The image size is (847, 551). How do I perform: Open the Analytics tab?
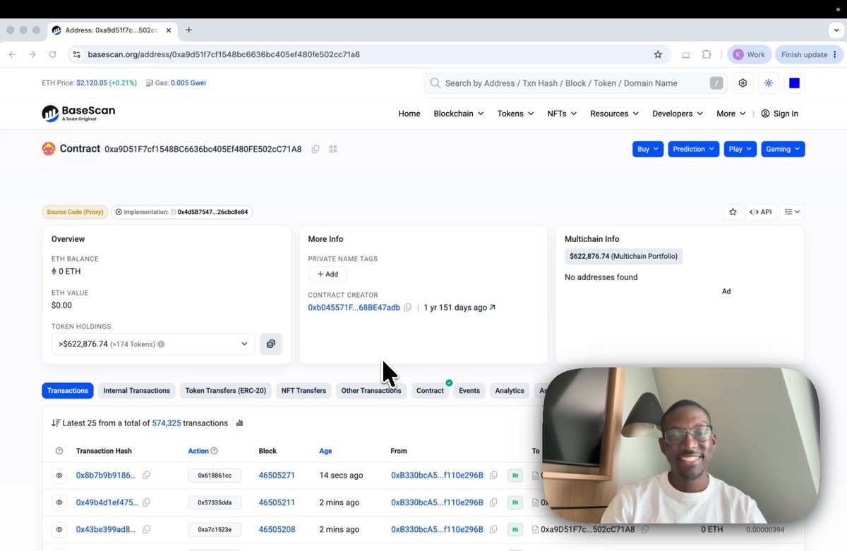(510, 391)
